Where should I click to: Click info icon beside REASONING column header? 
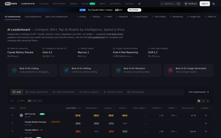coord(99,108)
